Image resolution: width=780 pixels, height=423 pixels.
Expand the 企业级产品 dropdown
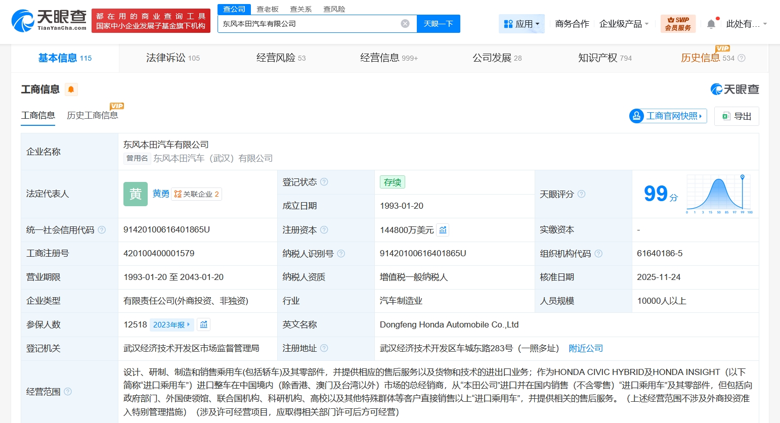(624, 24)
